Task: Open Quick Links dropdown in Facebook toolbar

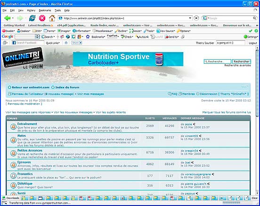Action: coord(53,43)
